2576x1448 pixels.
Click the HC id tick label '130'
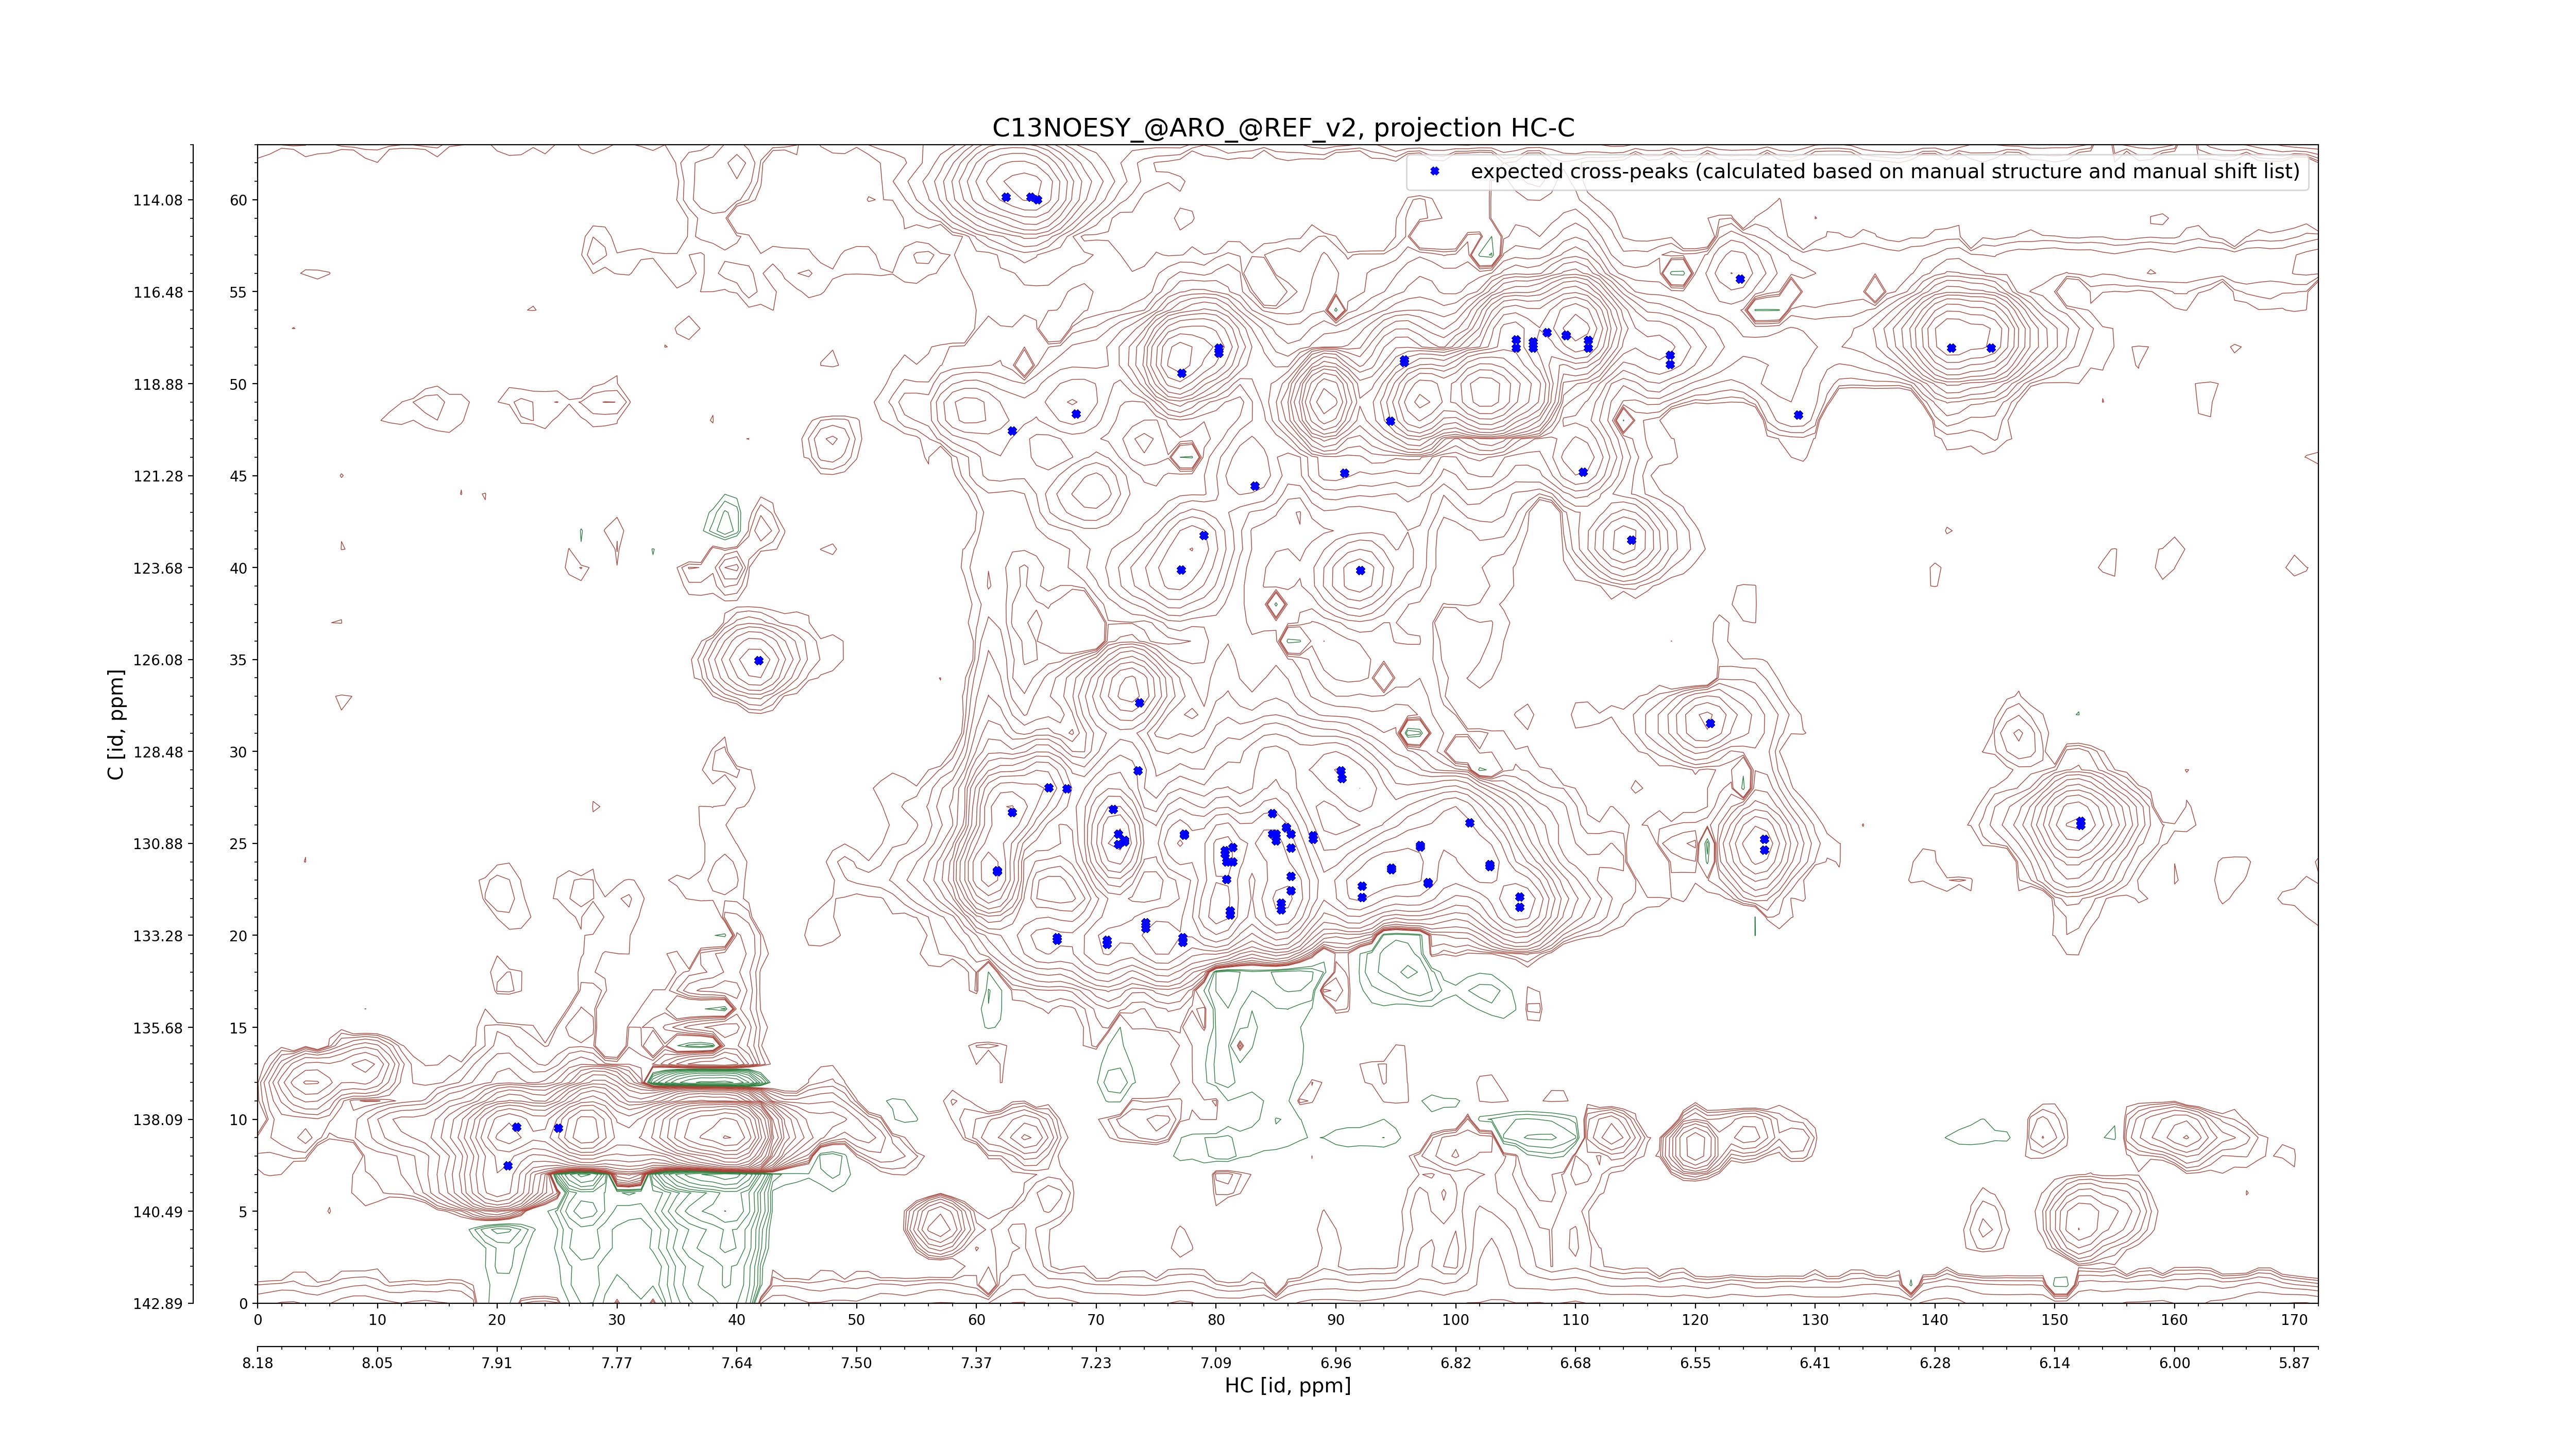(x=1815, y=1320)
